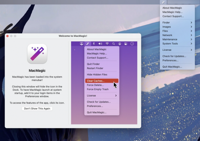200x141 pixels.
Task: Click Hide Hidden Files in the preview image
Action: coord(102,74)
